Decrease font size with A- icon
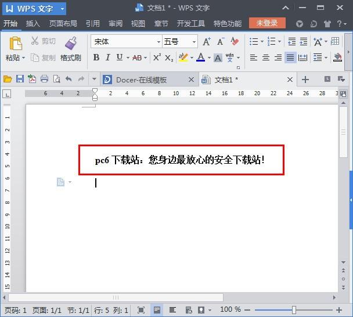The image size is (353, 317). 221,41
